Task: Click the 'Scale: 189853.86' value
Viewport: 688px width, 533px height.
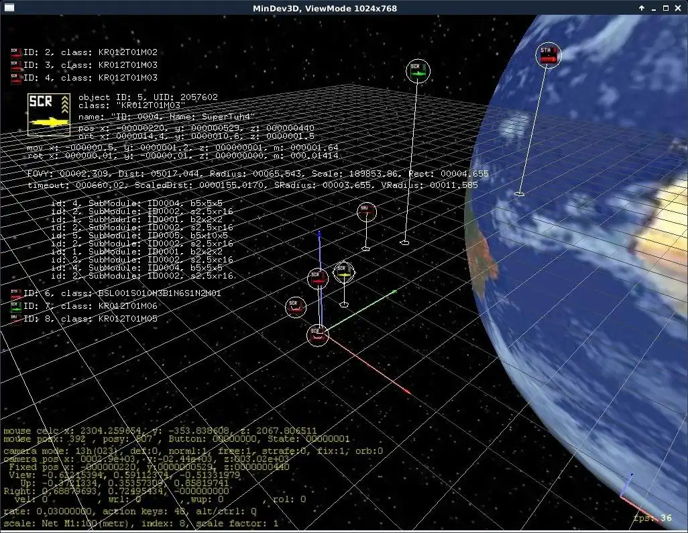Action: point(356,174)
